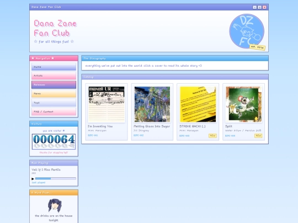Screen dimensions: 298x223
Task: Click the visitor counter 000064
Action: [54, 142]
